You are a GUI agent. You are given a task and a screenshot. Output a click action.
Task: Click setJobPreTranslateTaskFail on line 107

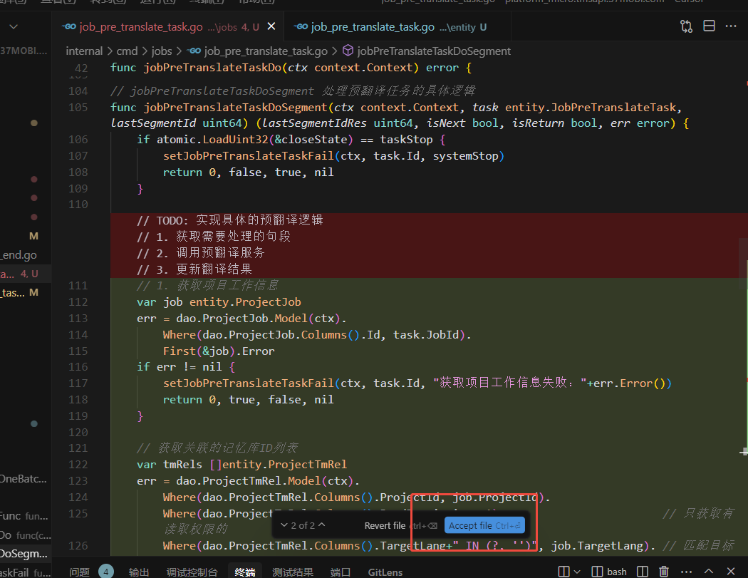248,155
